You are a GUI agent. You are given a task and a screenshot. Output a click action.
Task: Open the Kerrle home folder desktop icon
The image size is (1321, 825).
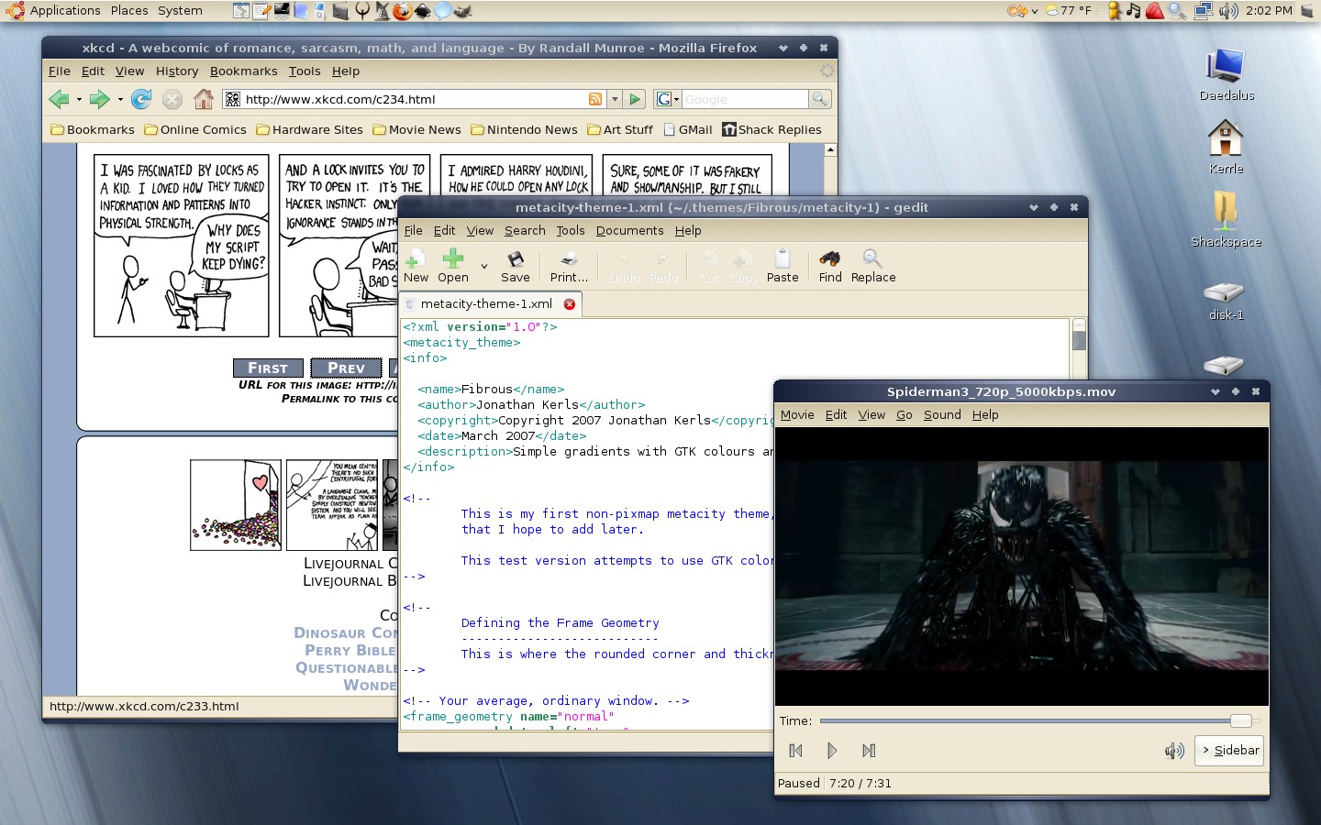1227,148
